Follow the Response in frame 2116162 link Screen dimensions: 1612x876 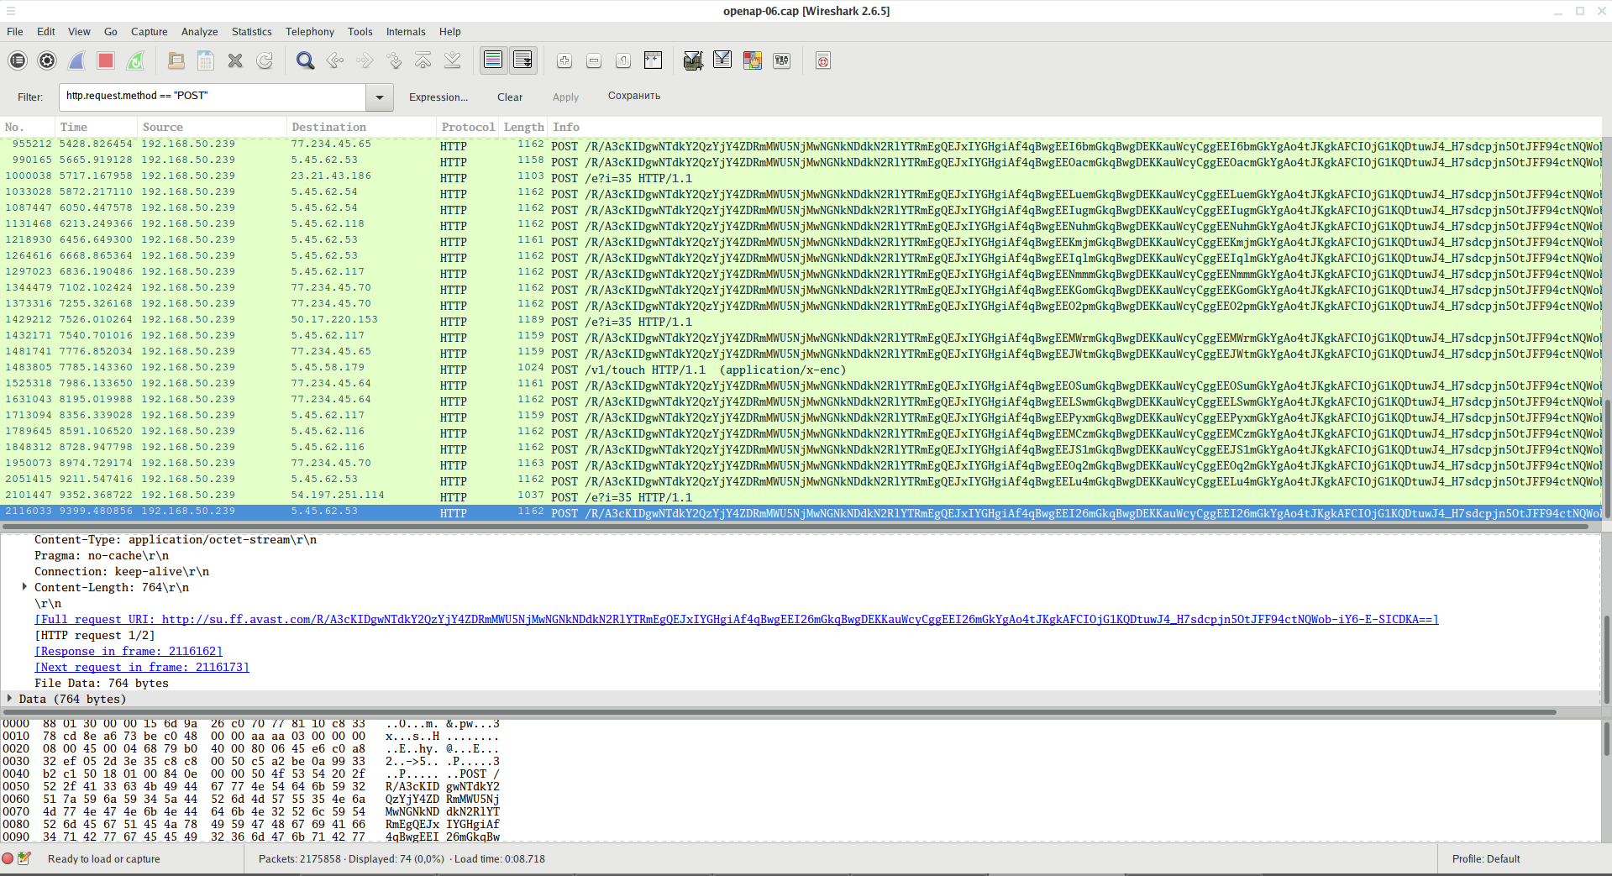[x=129, y=651]
